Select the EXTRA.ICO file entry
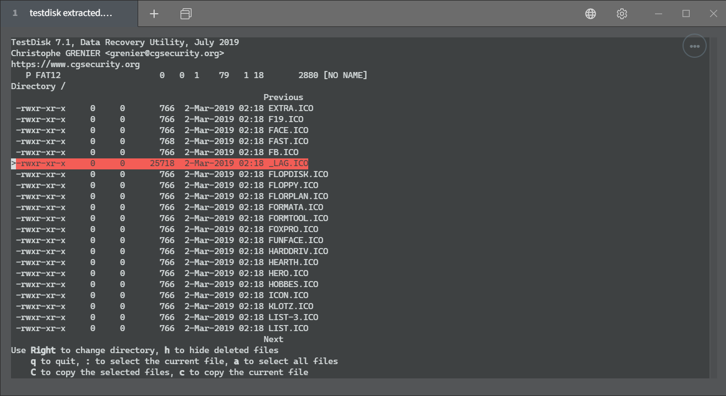This screenshot has width=726, height=396. tap(291, 108)
